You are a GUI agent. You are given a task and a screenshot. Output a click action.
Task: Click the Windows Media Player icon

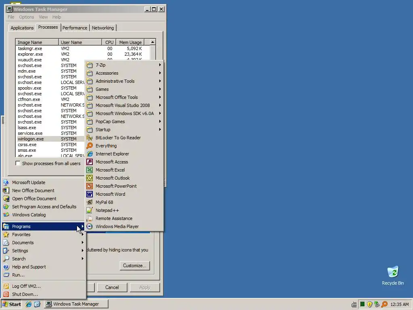pos(90,226)
